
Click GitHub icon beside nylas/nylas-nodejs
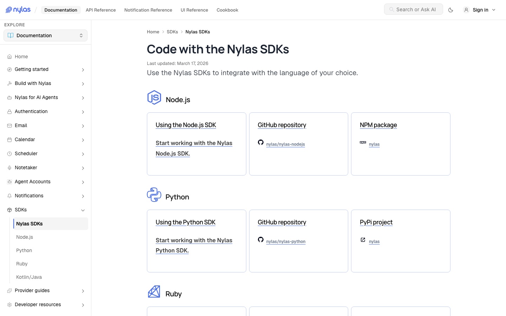[x=261, y=142]
